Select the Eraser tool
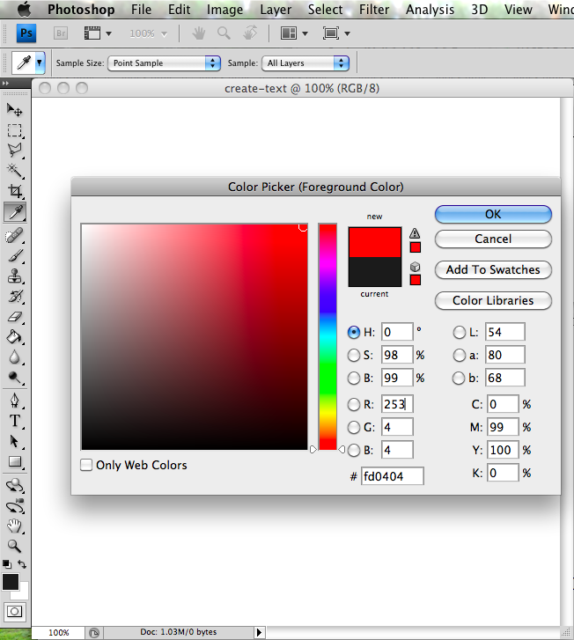574x640 pixels. point(15,317)
